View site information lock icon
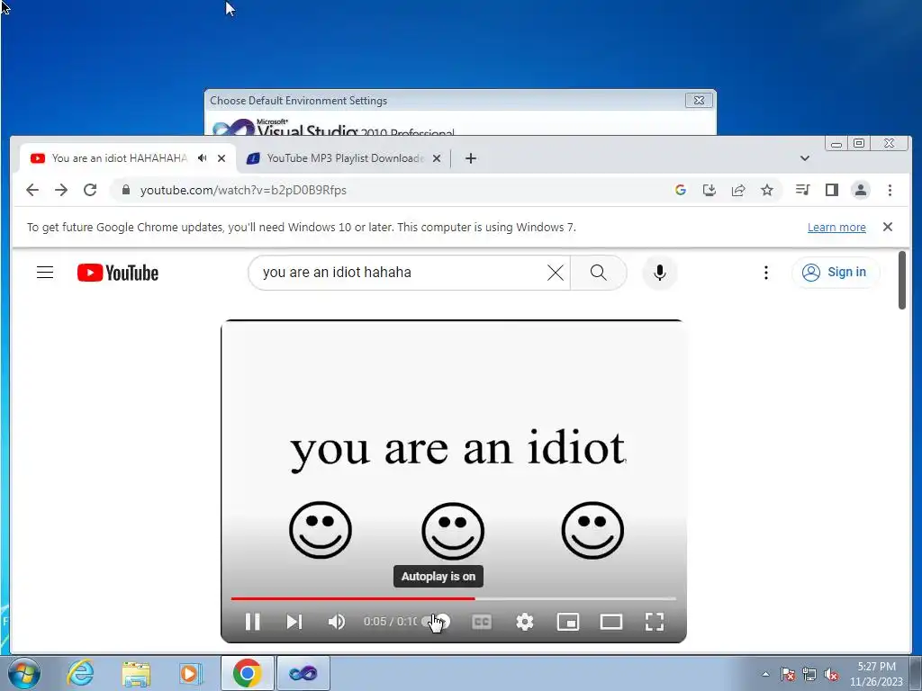 click(125, 190)
